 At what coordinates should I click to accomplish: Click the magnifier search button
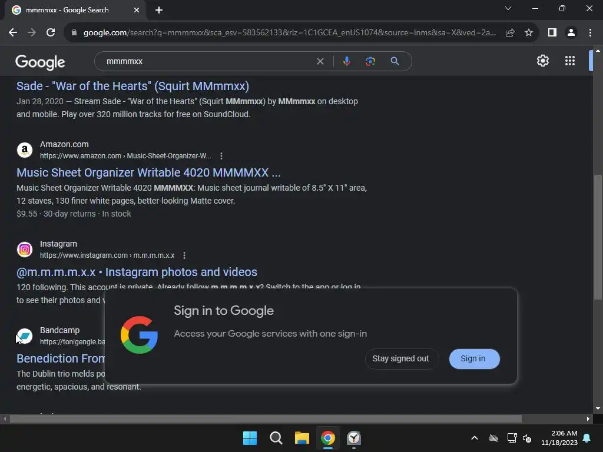point(395,61)
